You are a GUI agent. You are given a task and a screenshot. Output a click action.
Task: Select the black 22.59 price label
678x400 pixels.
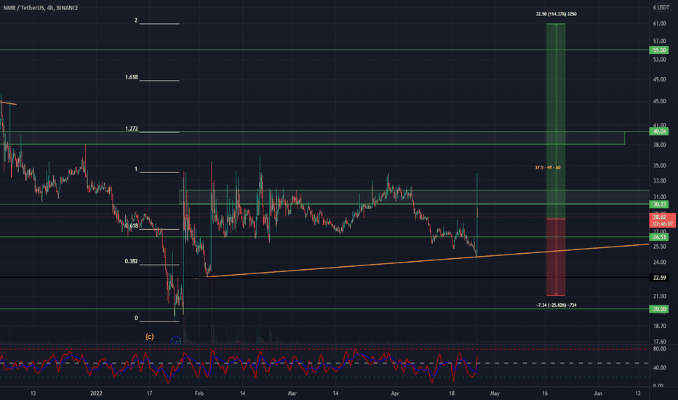659,278
